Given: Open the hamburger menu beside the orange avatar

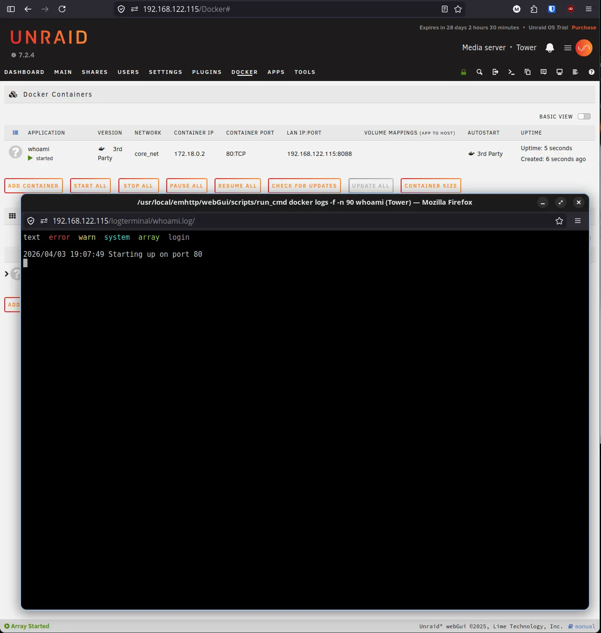Looking at the screenshot, I should coord(567,48).
